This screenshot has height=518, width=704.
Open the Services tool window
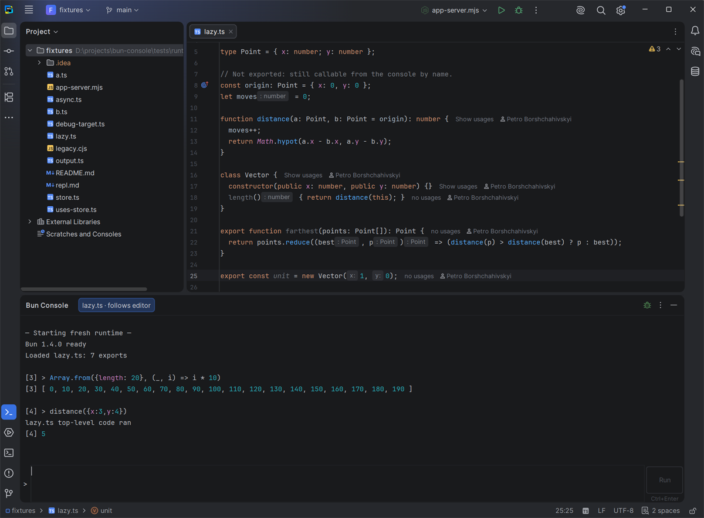coord(9,432)
